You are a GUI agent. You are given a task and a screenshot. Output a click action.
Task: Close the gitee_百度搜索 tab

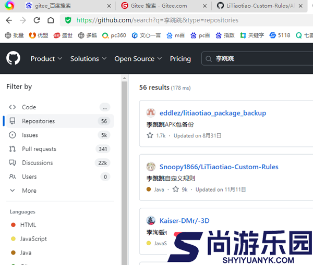click(109, 6)
